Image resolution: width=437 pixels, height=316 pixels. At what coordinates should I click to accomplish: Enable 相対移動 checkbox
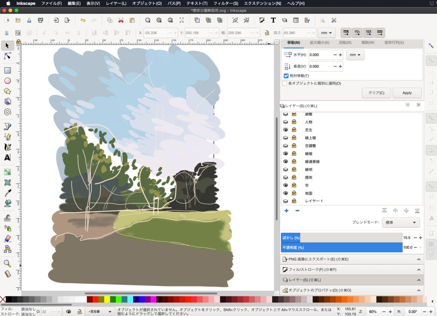pyautogui.click(x=286, y=76)
